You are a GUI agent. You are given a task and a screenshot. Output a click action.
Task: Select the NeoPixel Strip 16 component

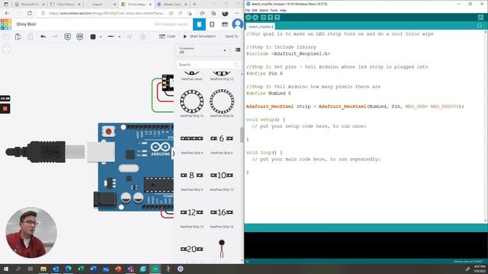(x=222, y=218)
